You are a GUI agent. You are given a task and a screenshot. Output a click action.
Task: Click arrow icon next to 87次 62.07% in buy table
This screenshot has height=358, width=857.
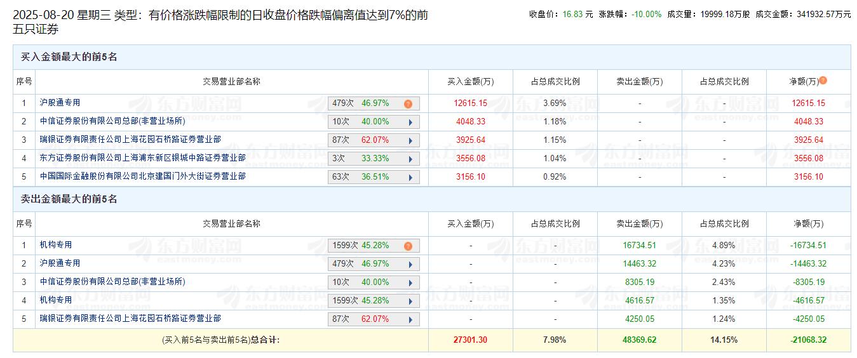click(x=410, y=140)
